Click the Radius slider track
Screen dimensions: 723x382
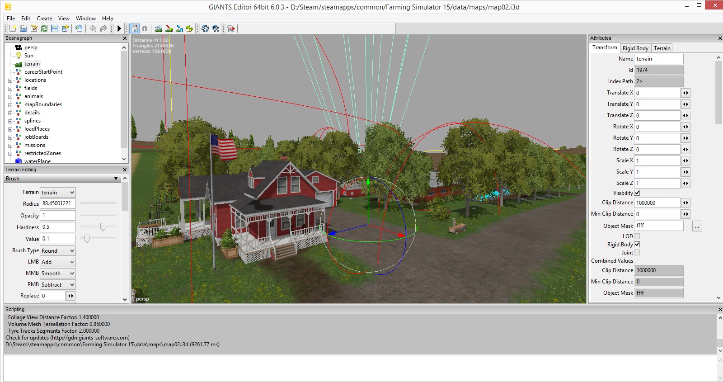99,203
